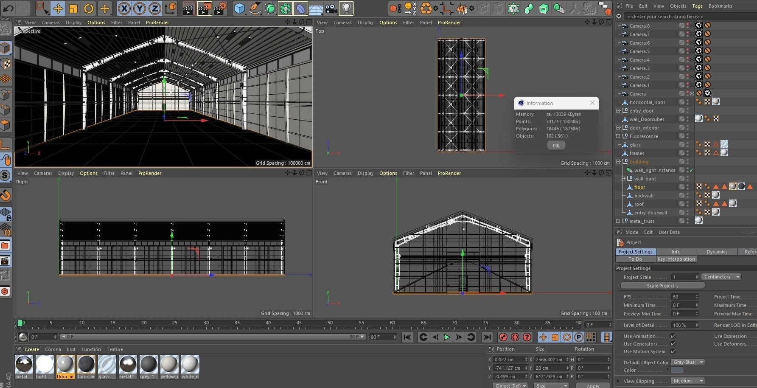The height and width of the screenshot is (388, 757).
Task: Expand the entry_door object
Action: [618, 111]
